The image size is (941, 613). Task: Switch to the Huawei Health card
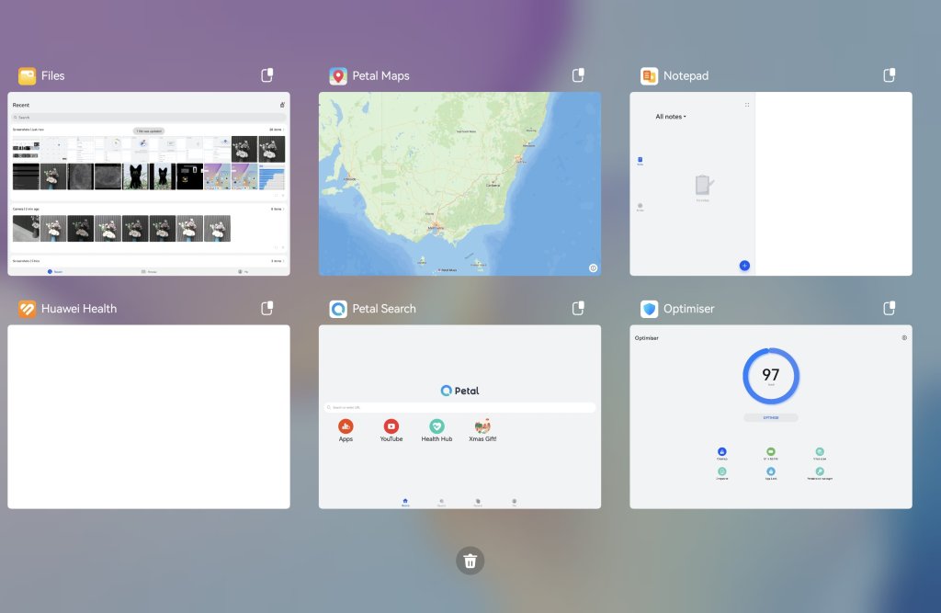(x=149, y=416)
